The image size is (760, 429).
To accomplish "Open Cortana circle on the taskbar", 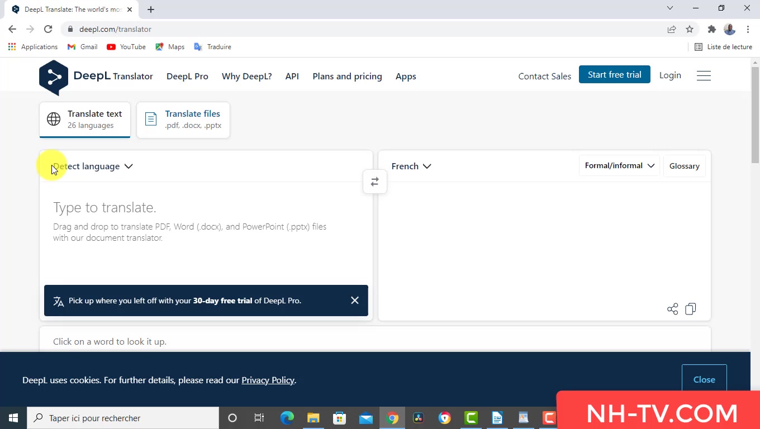I will 232,418.
